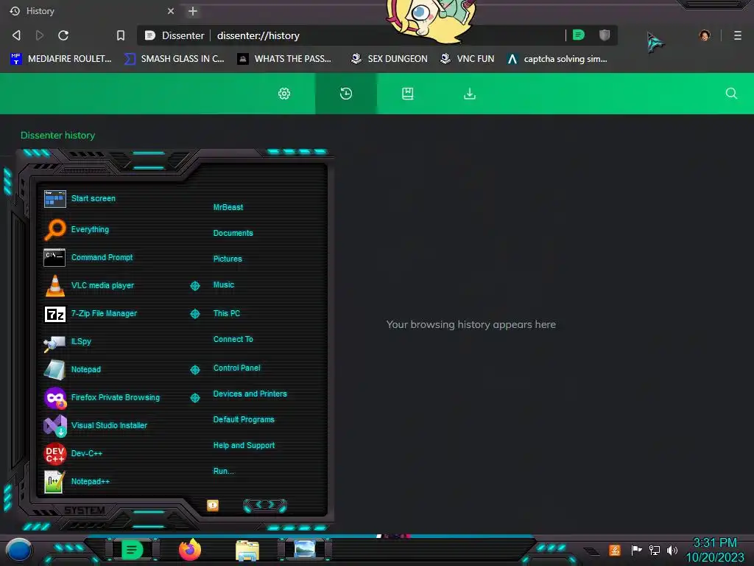754x566 pixels.
Task: Open captcha solving sim... bookmark
Action: point(557,59)
